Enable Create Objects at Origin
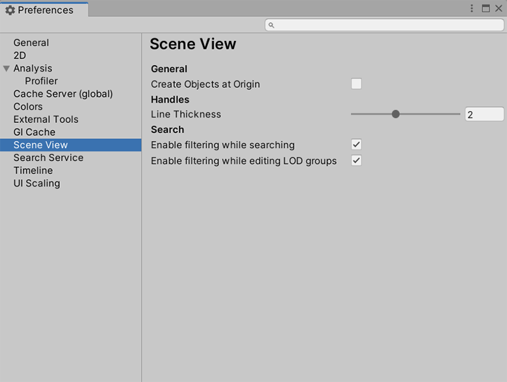Viewport: 507px width, 382px height. 356,84
